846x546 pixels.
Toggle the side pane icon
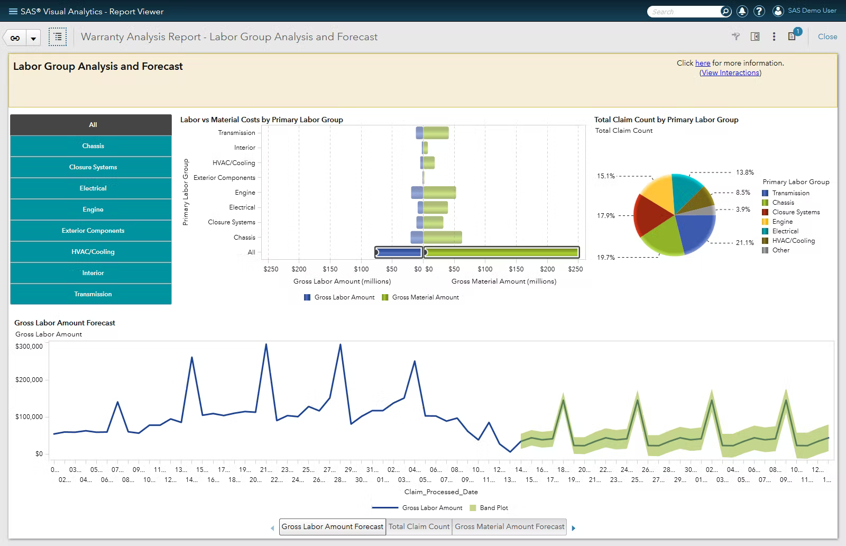coord(755,37)
